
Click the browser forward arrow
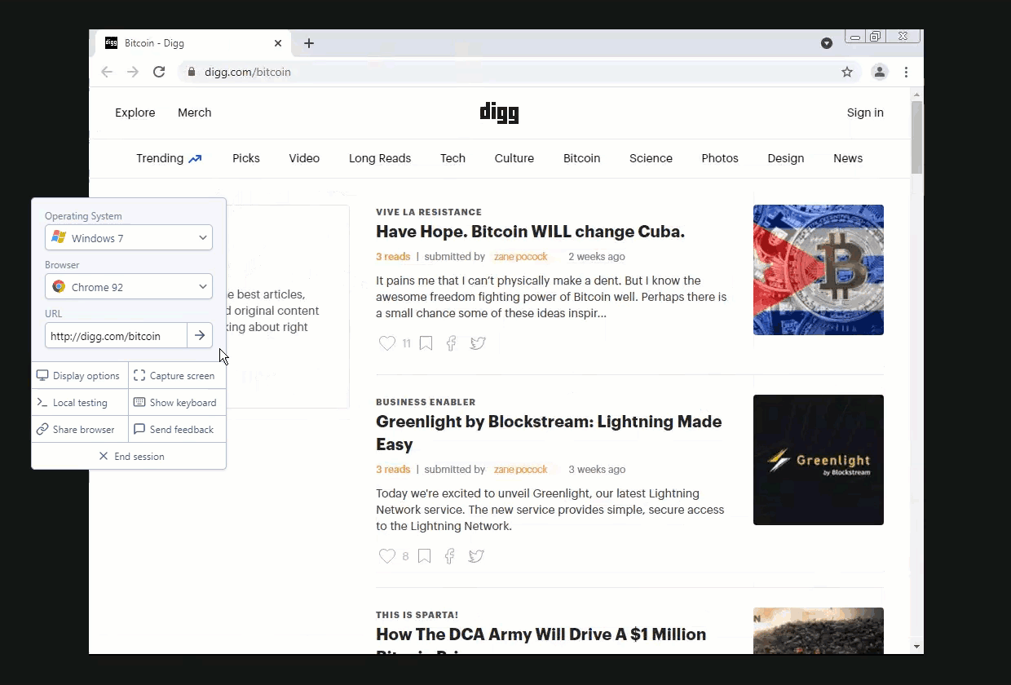(133, 72)
